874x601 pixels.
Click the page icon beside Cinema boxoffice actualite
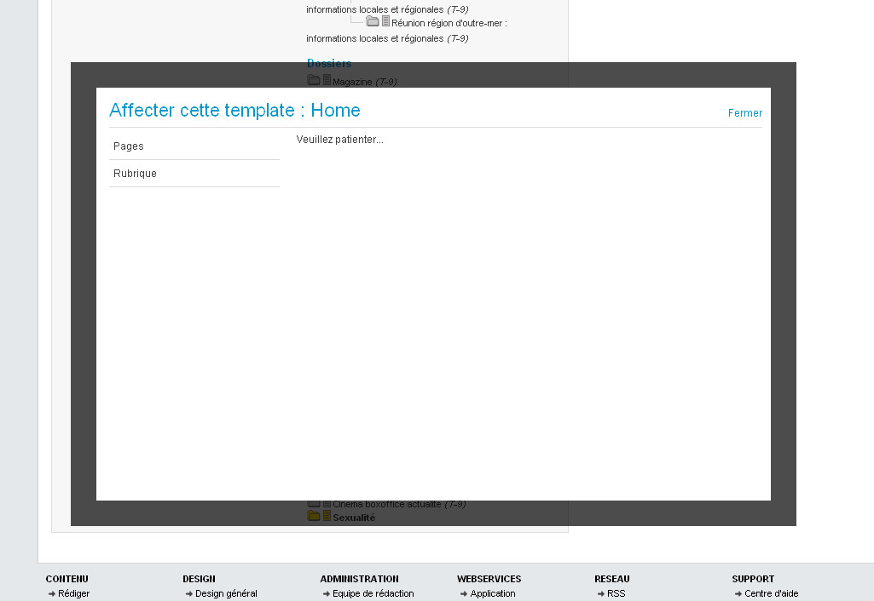(x=327, y=504)
